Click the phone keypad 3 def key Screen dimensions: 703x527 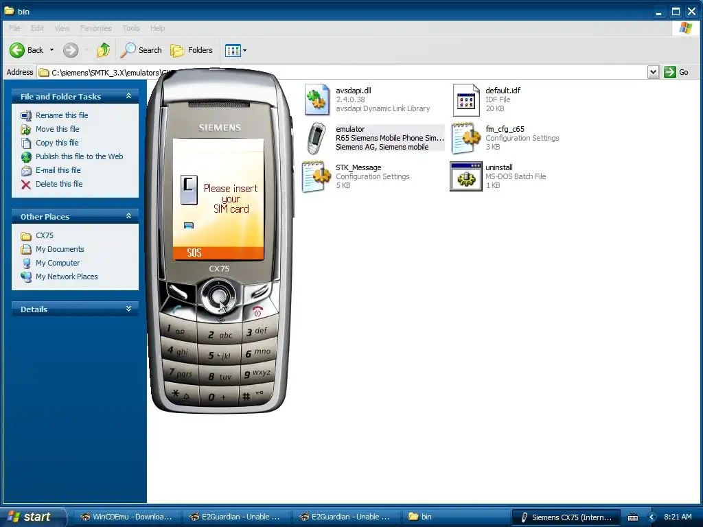click(x=258, y=331)
